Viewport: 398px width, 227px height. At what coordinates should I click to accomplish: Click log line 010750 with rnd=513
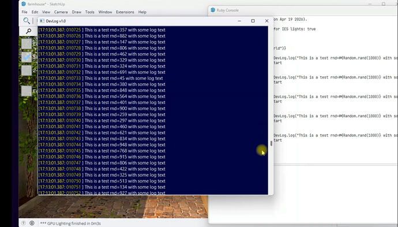(x=102, y=181)
